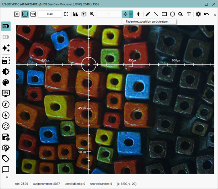This screenshot has width=218, height=189.
Task: Select the pencil freehand drawing tool
Action: pyautogui.click(x=148, y=14)
